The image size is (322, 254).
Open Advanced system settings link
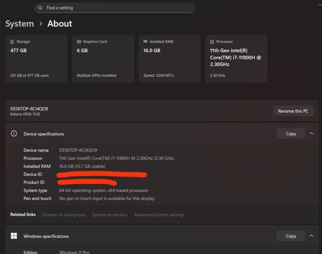point(159,214)
